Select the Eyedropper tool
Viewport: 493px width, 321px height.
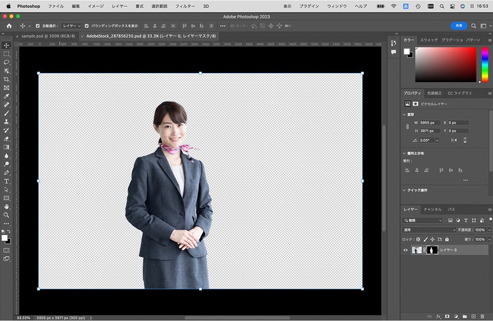click(7, 96)
